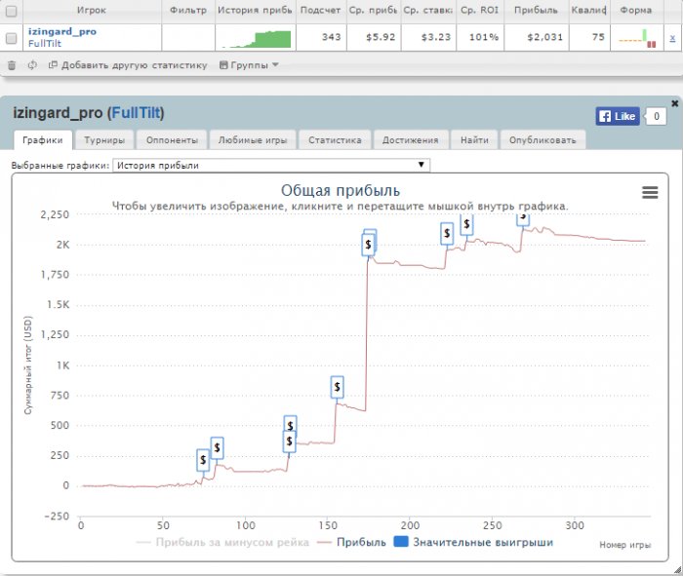The height and width of the screenshot is (576, 683).
Task: Toggle Прибыль за минусом рейка legend series
Action: [x=223, y=543]
